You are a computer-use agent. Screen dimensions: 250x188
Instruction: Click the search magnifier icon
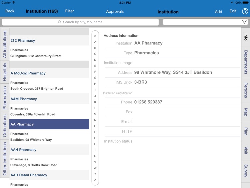pos(59,22)
